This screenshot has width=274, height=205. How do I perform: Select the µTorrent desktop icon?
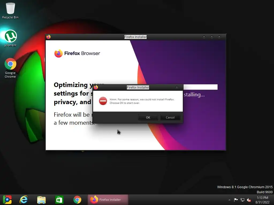pos(10,38)
